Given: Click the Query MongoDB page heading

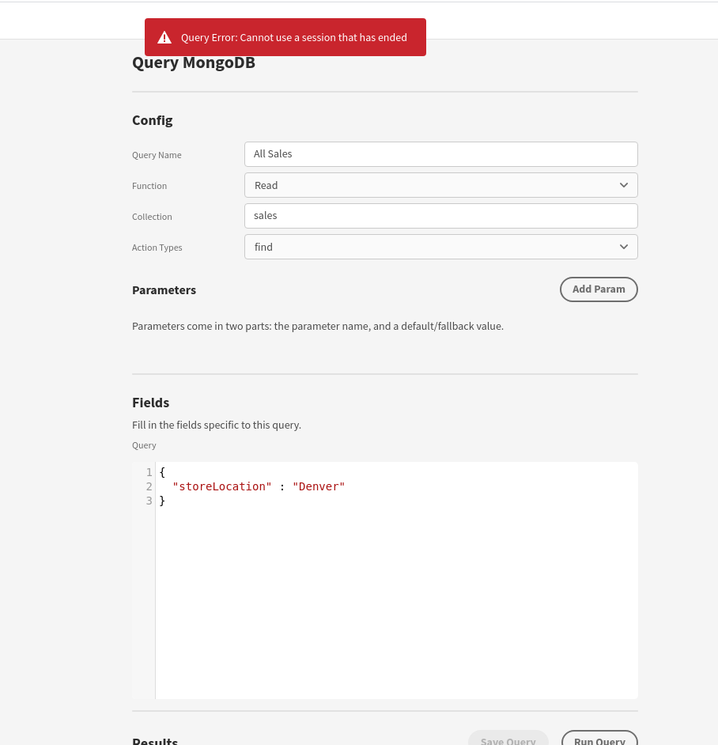Looking at the screenshot, I should (194, 63).
